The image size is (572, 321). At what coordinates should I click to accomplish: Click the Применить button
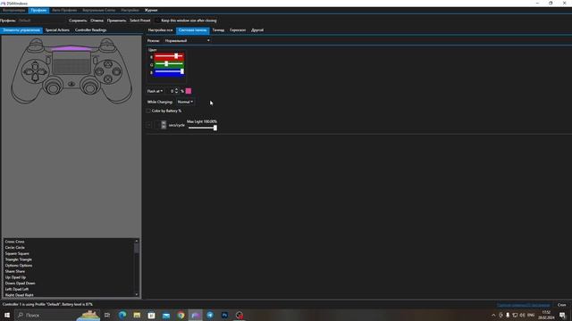pos(116,21)
